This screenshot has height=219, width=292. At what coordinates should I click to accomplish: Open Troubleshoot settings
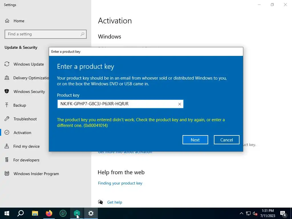(x=25, y=119)
